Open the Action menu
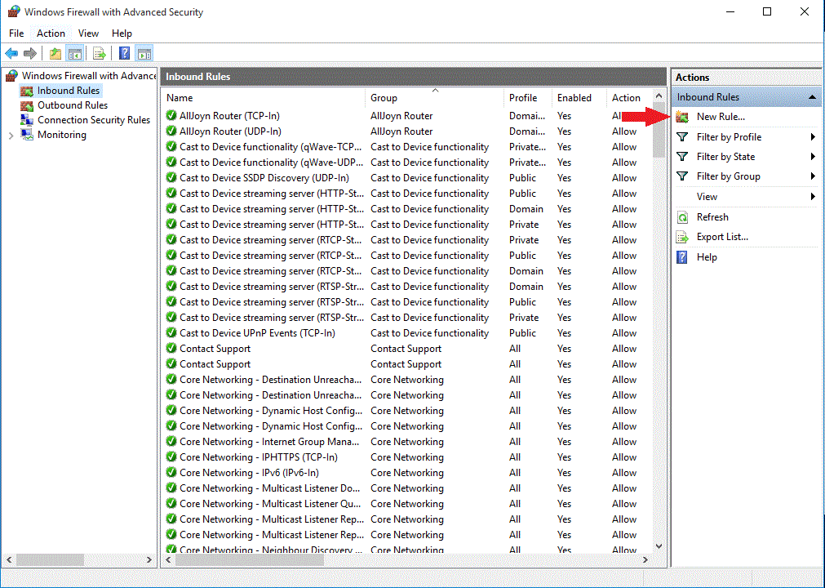 tap(51, 33)
